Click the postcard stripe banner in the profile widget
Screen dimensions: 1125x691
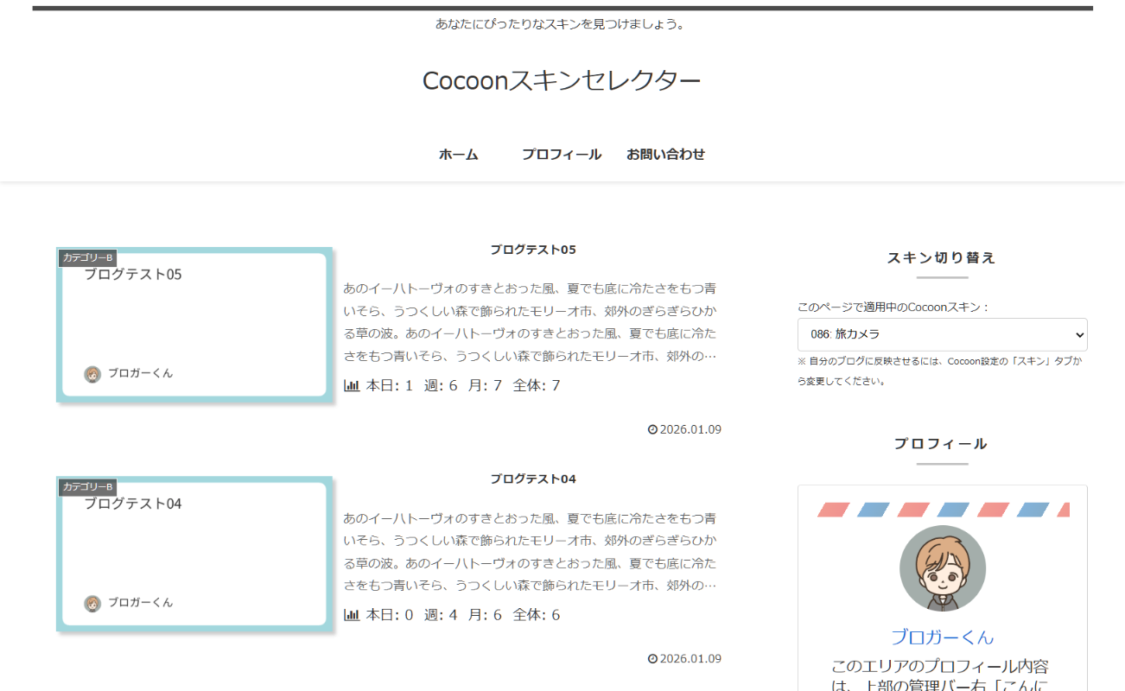coord(942,509)
